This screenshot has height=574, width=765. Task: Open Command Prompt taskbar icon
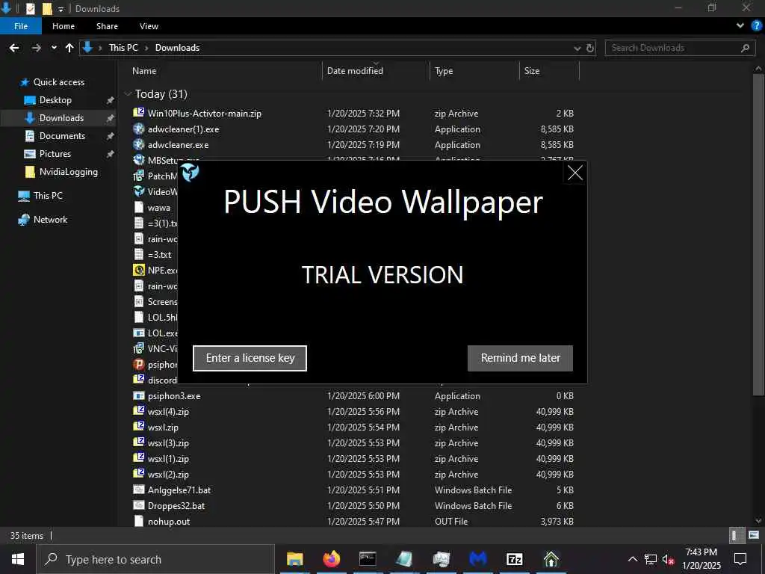[368, 559]
